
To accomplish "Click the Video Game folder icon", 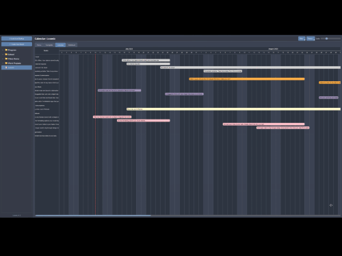I will 6,59.
